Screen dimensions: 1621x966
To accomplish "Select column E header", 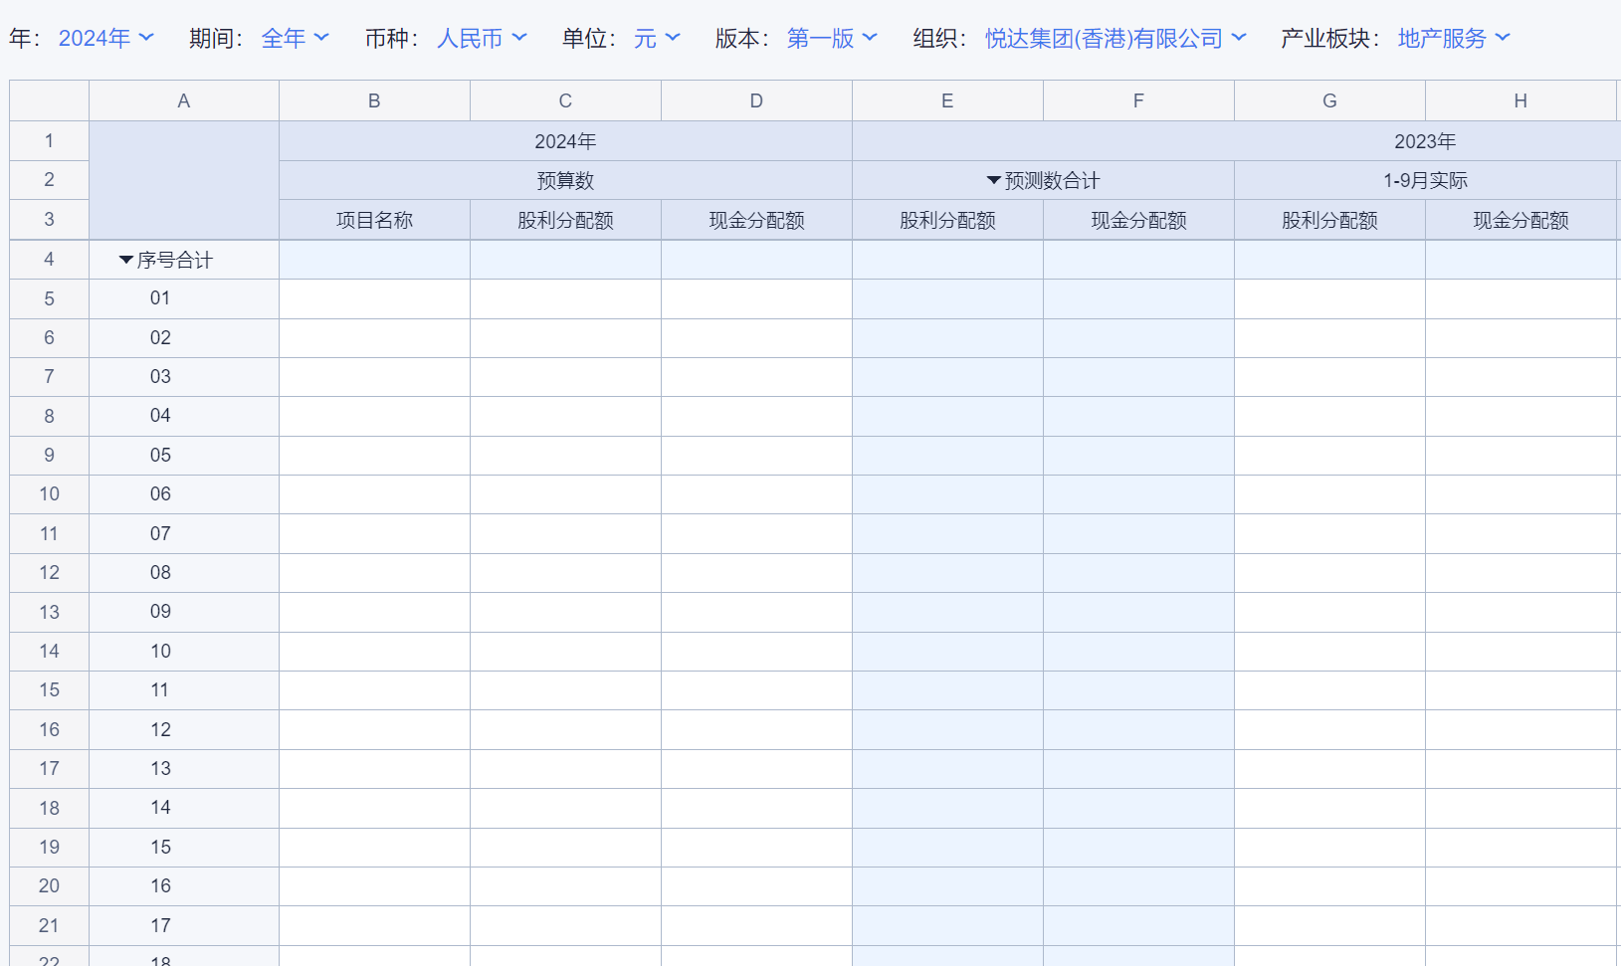I will pyautogui.click(x=947, y=100).
